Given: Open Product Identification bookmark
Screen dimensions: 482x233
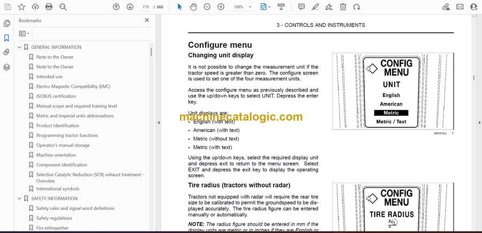Looking at the screenshot, I should (57, 126).
